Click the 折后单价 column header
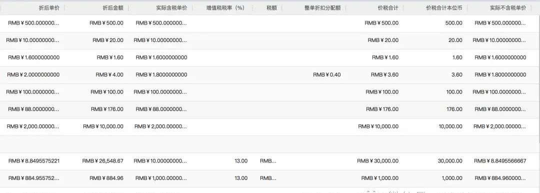The width and height of the screenshot is (540, 193). [x=49, y=8]
